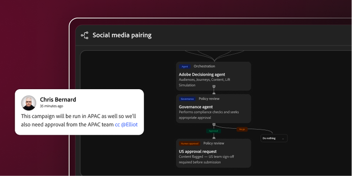Click the workflow icon beside Social media pairing
This screenshot has height=176, width=352.
coord(84,35)
